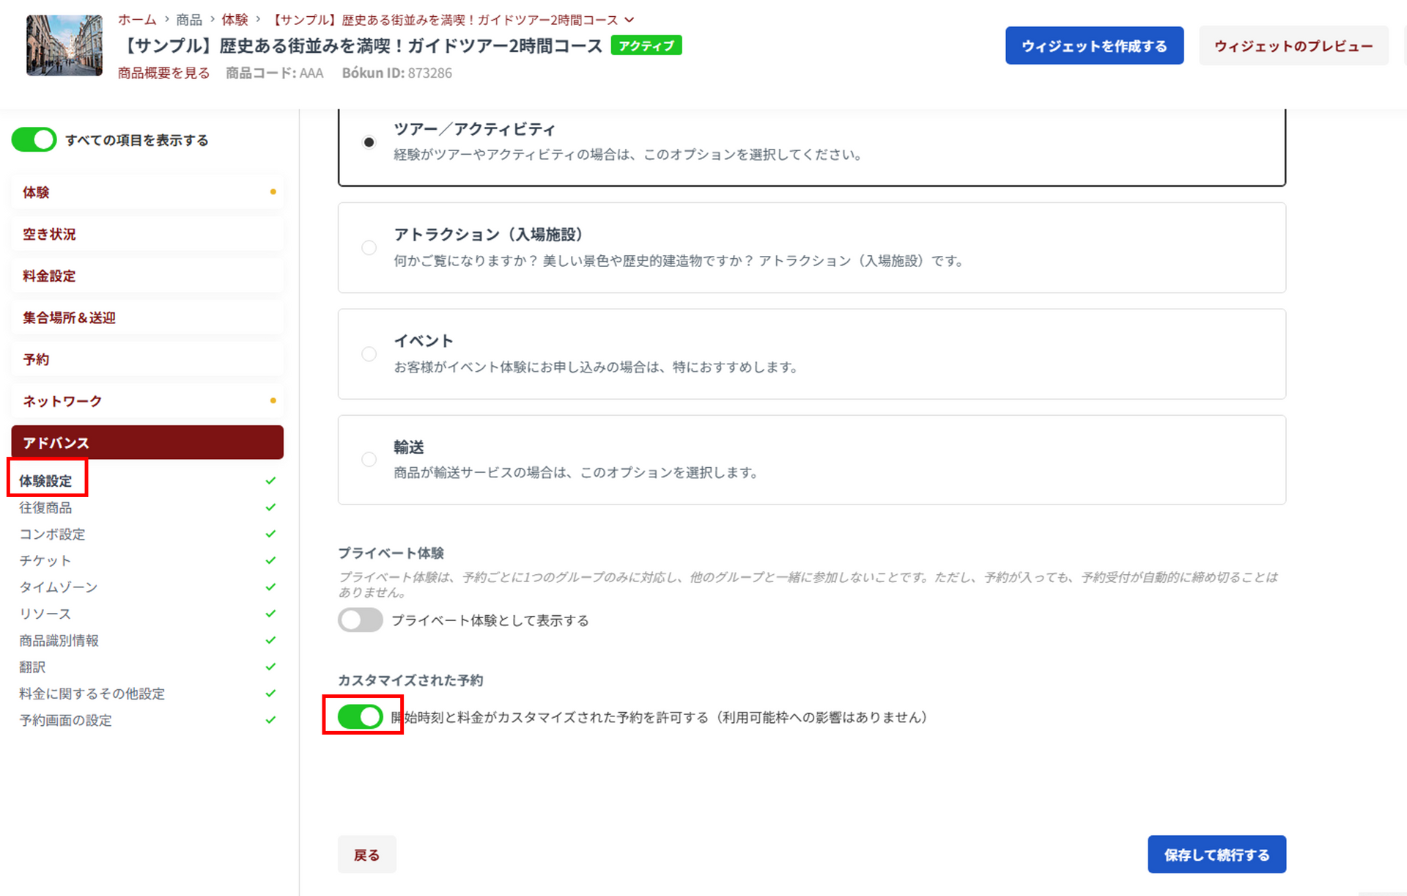
Task: Click the product thumbnail image
Action: 64,45
